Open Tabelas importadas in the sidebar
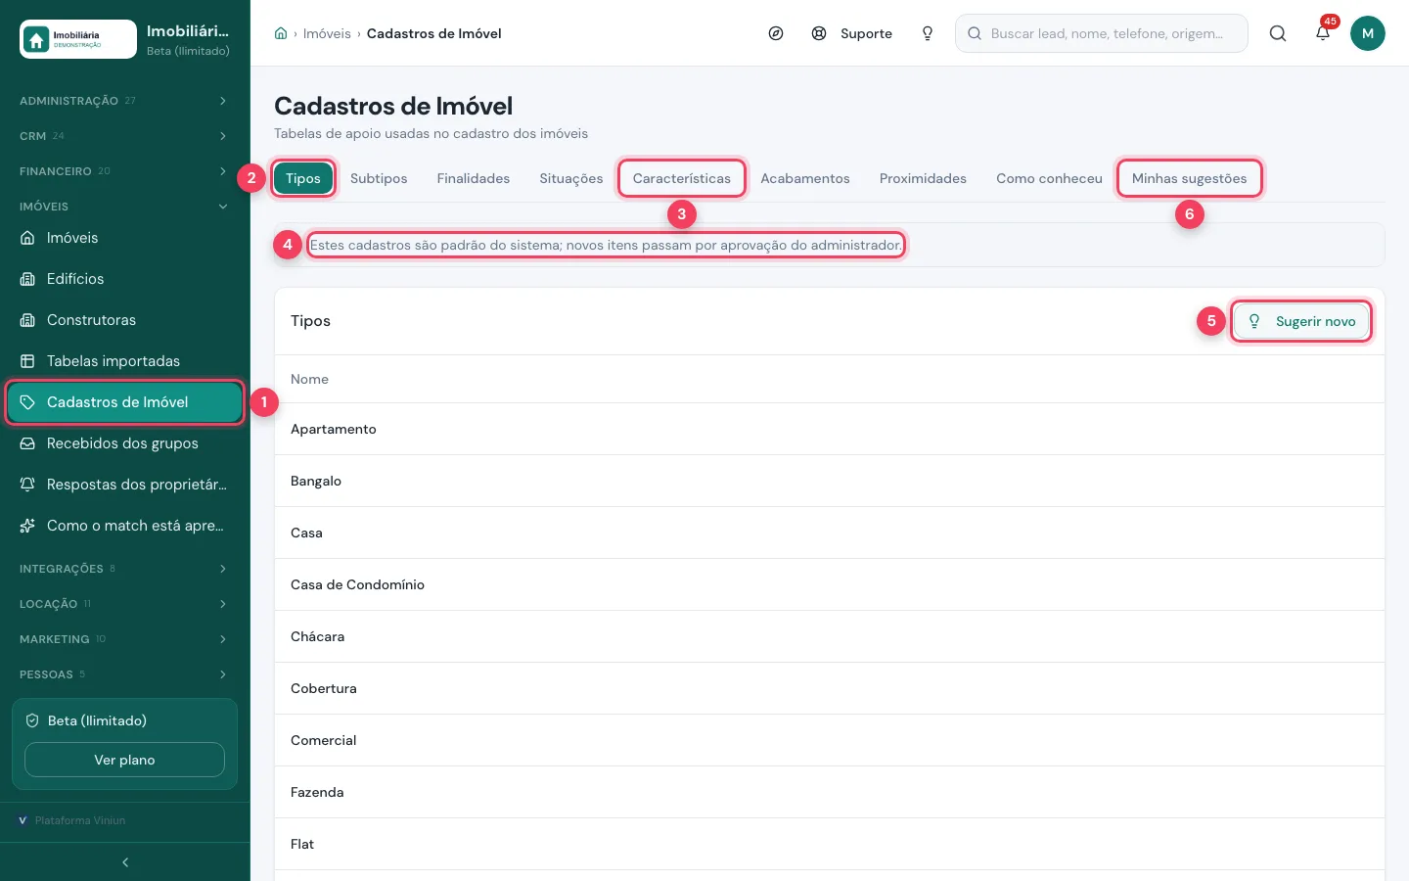Viewport: 1409px width, 881px height. (125, 361)
